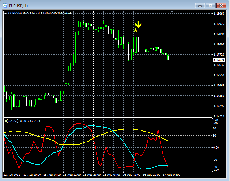Click the chart shift triangle marker
Viewport: 230px width, 181px height.
(x=172, y=12)
